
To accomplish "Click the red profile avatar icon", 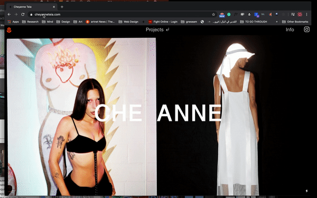I will [x=300, y=14].
